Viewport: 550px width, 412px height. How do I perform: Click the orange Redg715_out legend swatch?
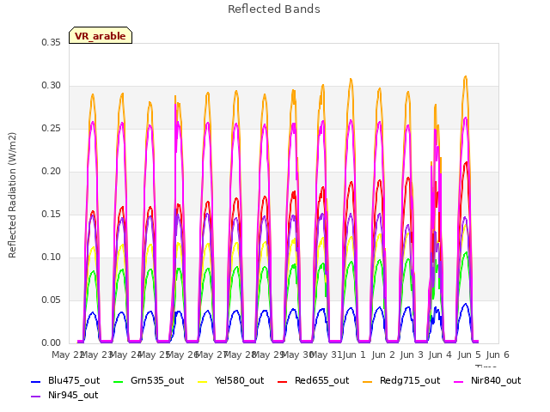368,381
